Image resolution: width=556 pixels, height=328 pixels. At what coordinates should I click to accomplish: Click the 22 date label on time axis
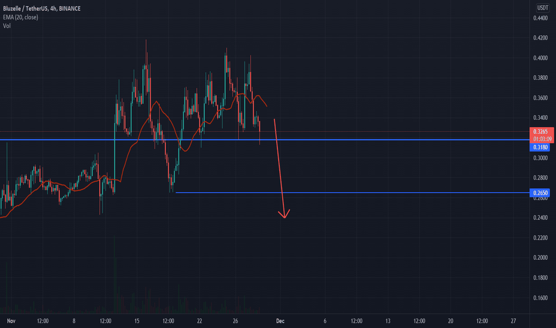click(200, 321)
